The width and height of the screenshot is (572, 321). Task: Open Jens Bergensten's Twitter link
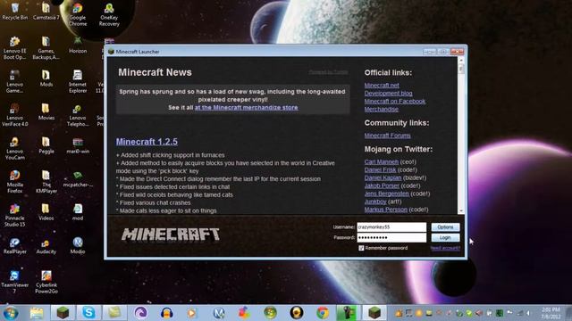(x=386, y=193)
